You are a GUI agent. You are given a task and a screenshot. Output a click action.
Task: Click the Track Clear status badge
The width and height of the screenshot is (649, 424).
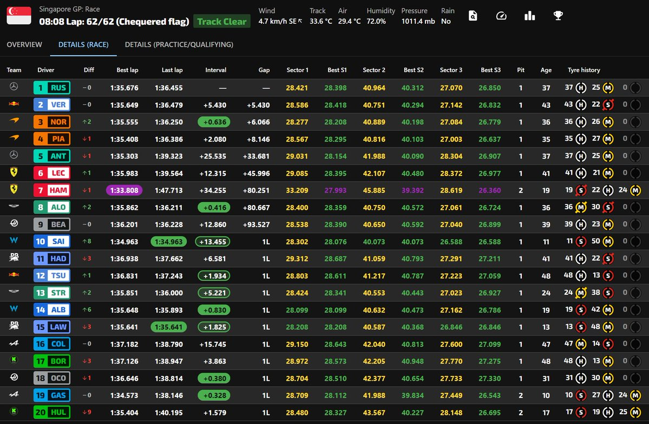221,22
